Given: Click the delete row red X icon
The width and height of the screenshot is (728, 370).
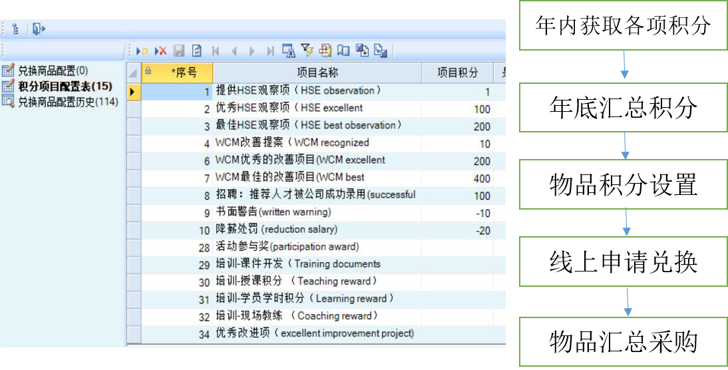Looking at the screenshot, I should [160, 51].
